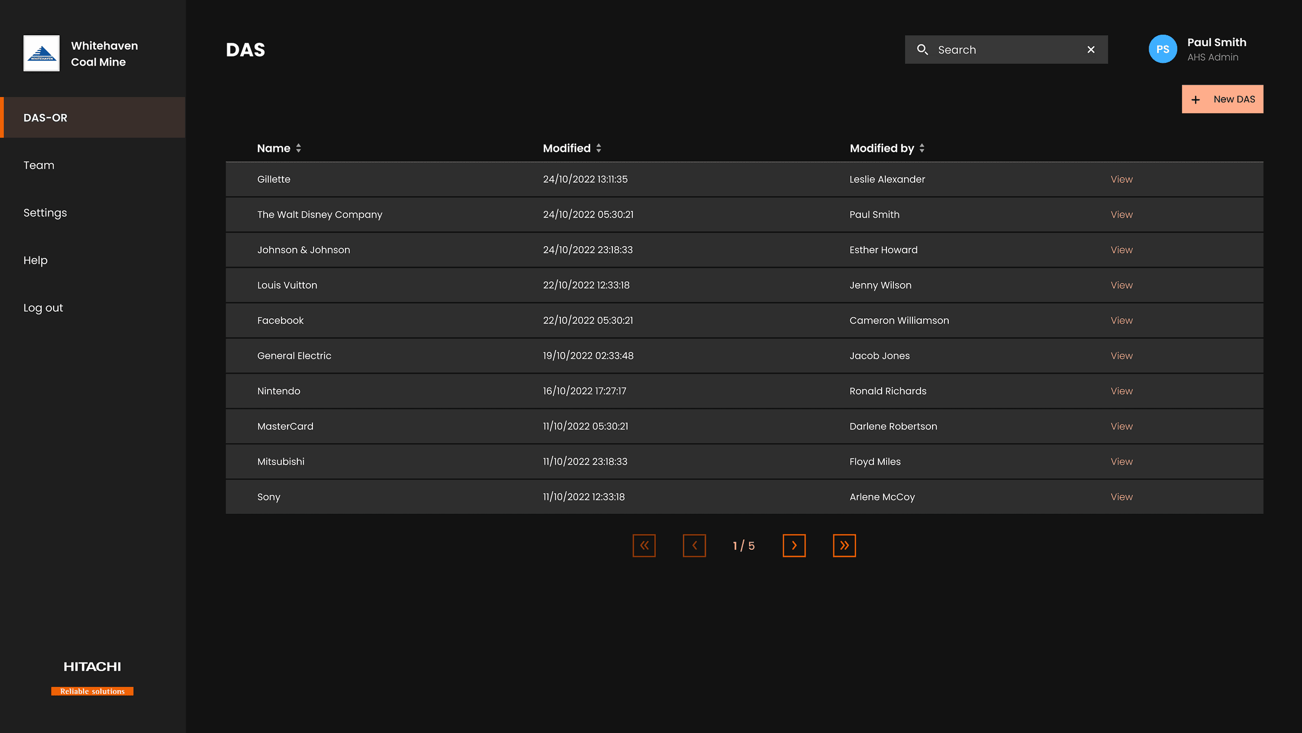The height and width of the screenshot is (733, 1302).
Task: Clear the search field with the X icon
Action: 1090,49
